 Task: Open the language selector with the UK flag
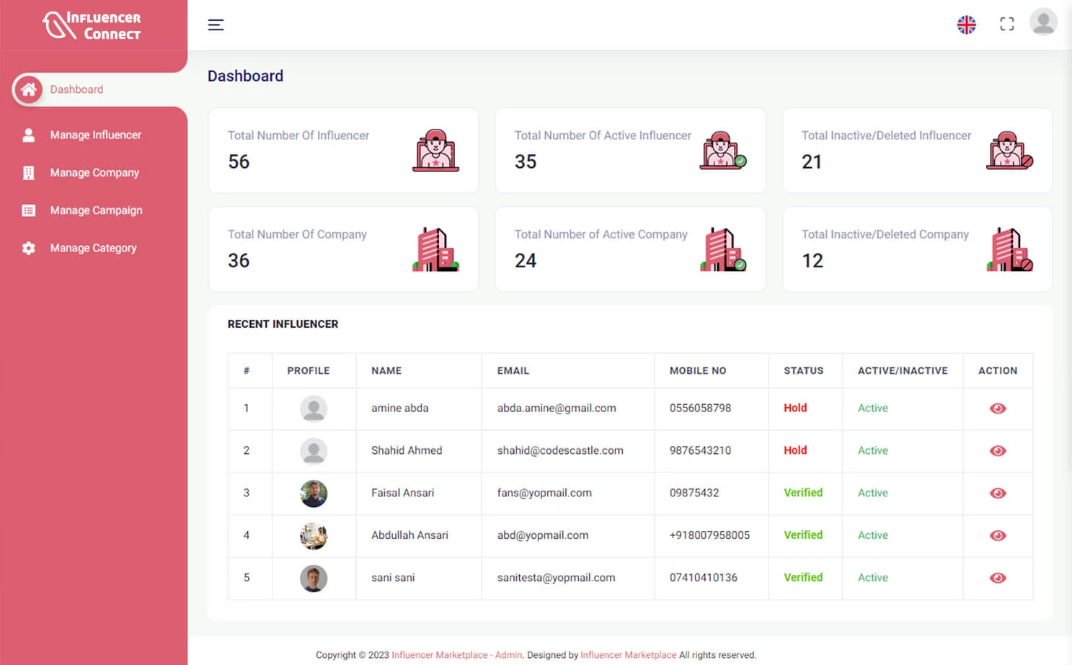(966, 24)
